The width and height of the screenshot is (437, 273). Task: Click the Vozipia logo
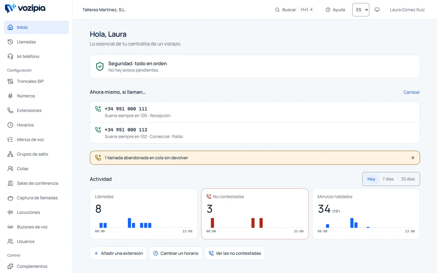[x=25, y=8]
